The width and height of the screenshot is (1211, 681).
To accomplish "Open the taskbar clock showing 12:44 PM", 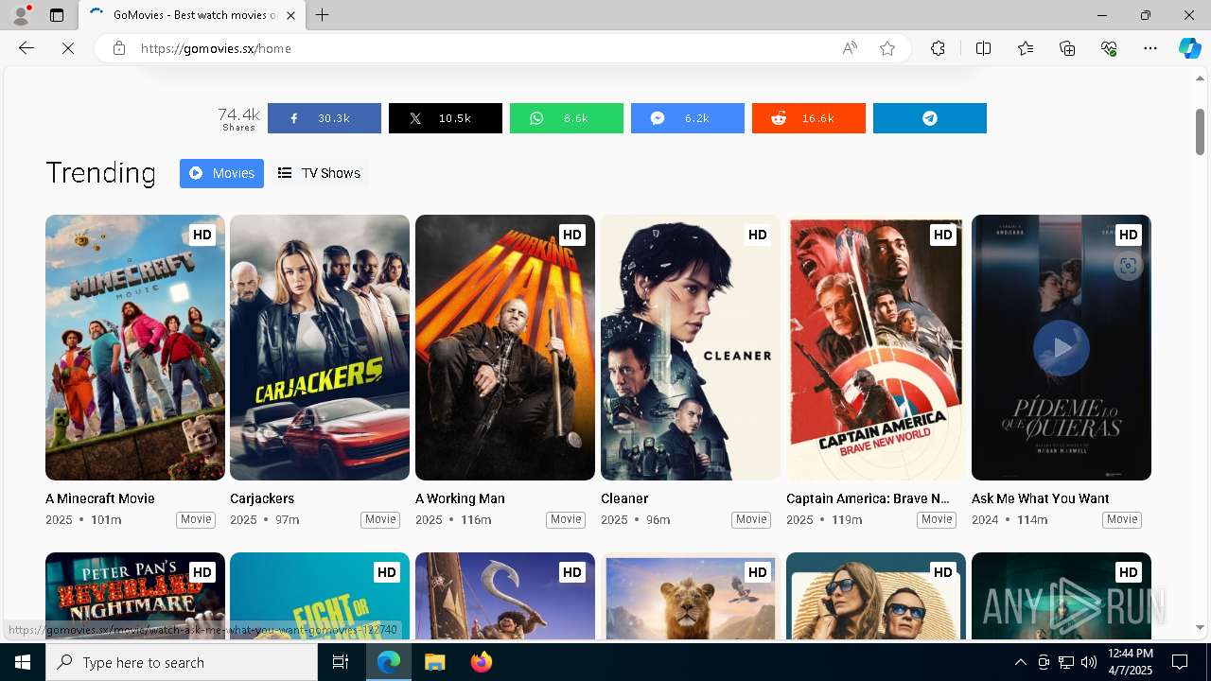I will pyautogui.click(x=1130, y=662).
